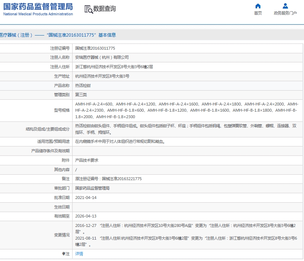Viewport: 304px width, 261px height.
Task: Click the 生效日期 row label
Action: tap(62, 207)
